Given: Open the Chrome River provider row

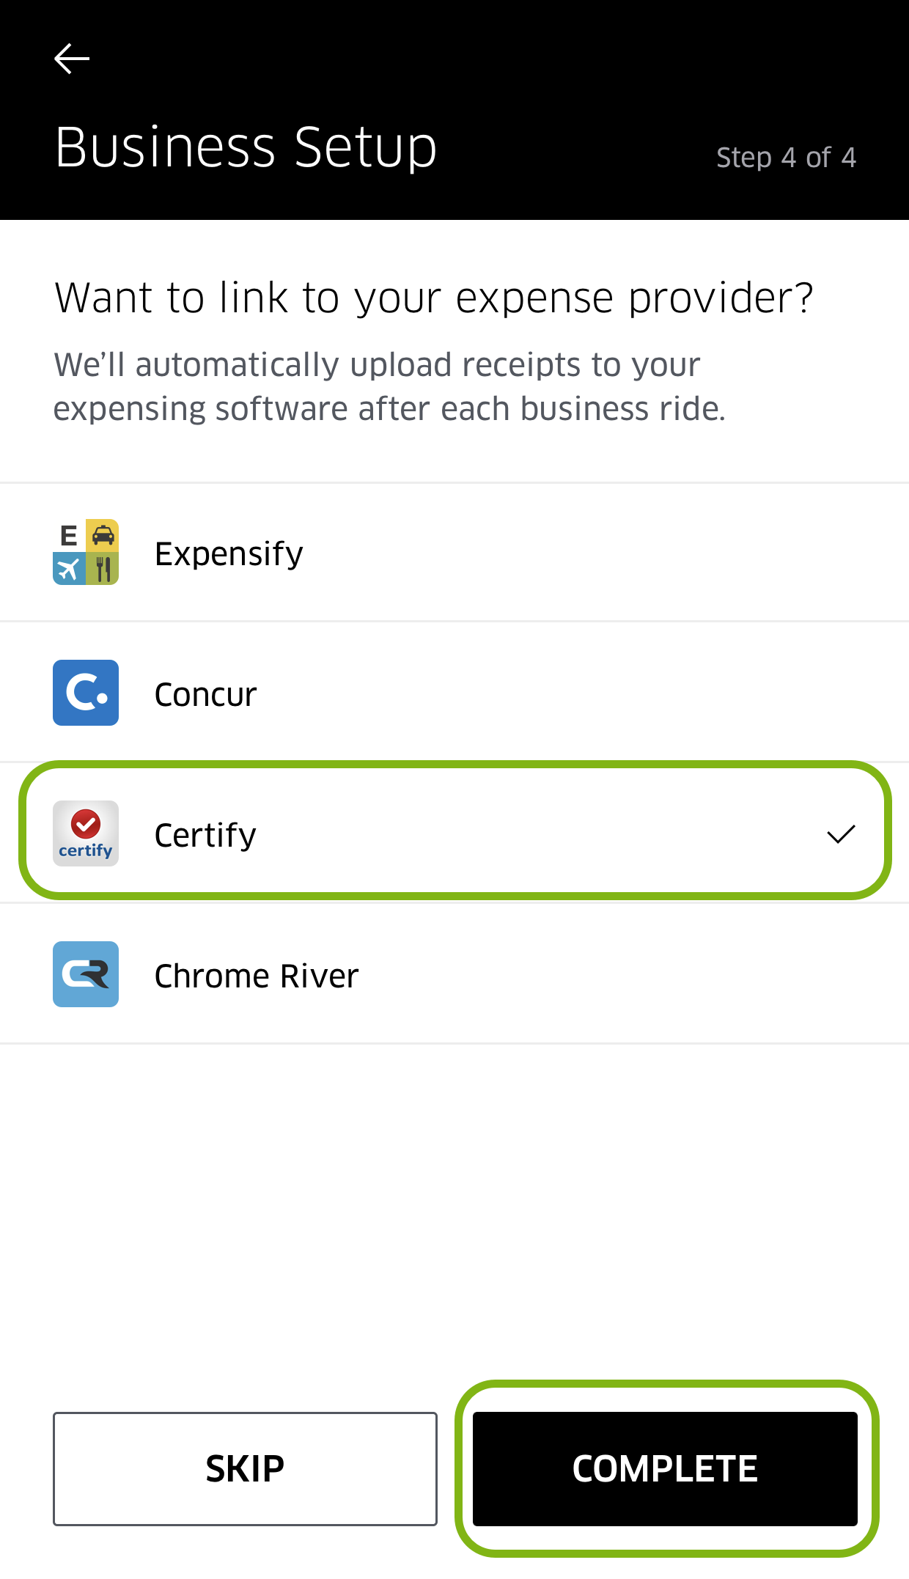Looking at the screenshot, I should pyautogui.click(x=454, y=974).
